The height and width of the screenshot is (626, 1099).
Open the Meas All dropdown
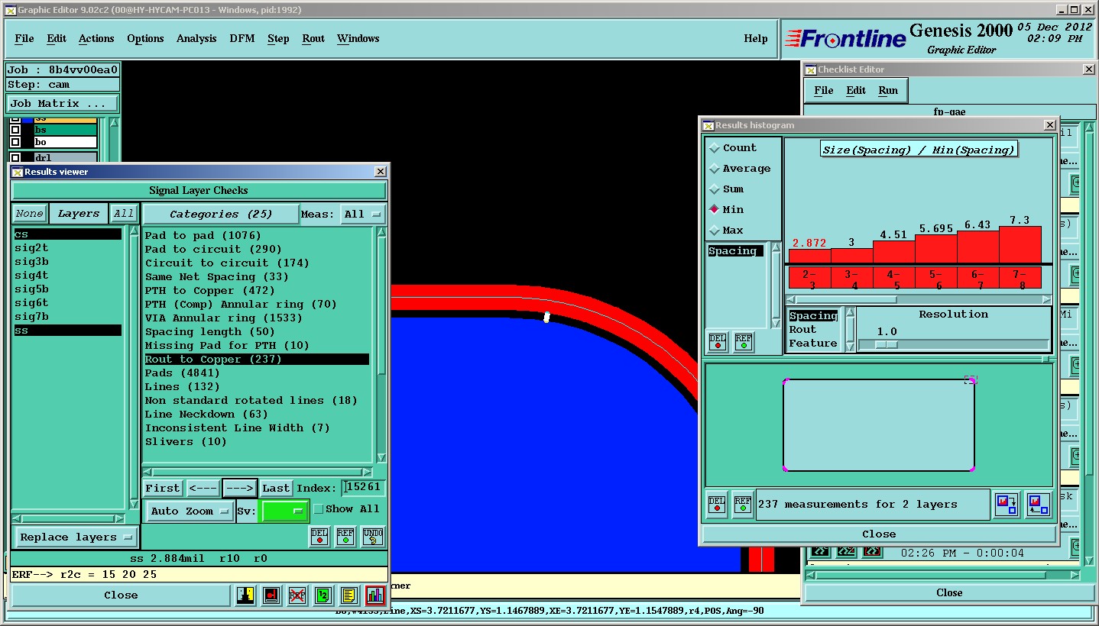pos(362,215)
